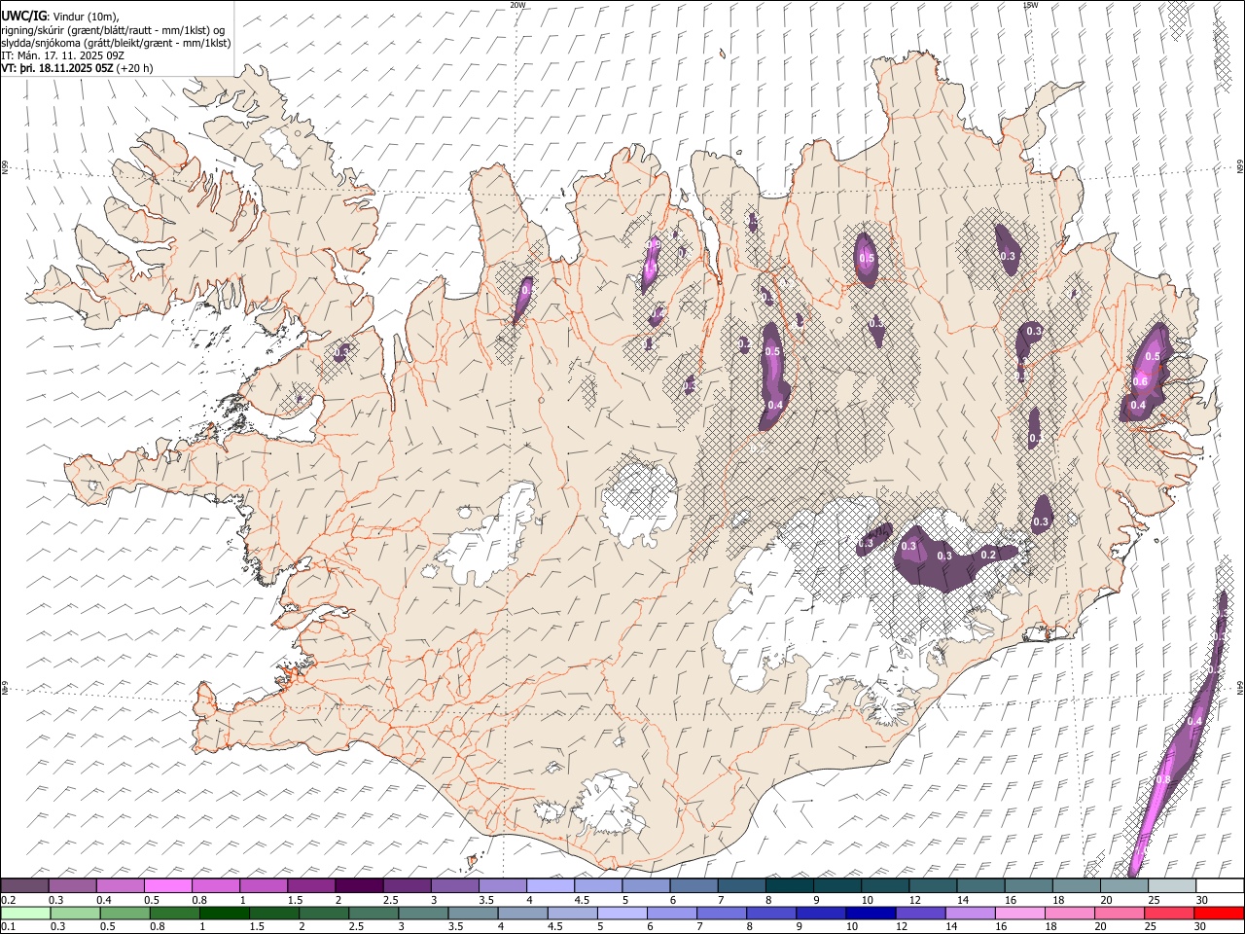Pick lower legend red swatch 25–30

tap(1168, 913)
